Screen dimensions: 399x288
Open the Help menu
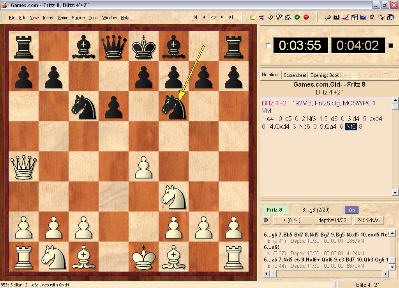[x=125, y=18]
